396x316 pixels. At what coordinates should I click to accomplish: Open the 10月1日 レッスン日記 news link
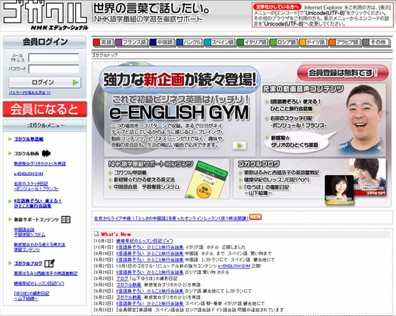145,241
